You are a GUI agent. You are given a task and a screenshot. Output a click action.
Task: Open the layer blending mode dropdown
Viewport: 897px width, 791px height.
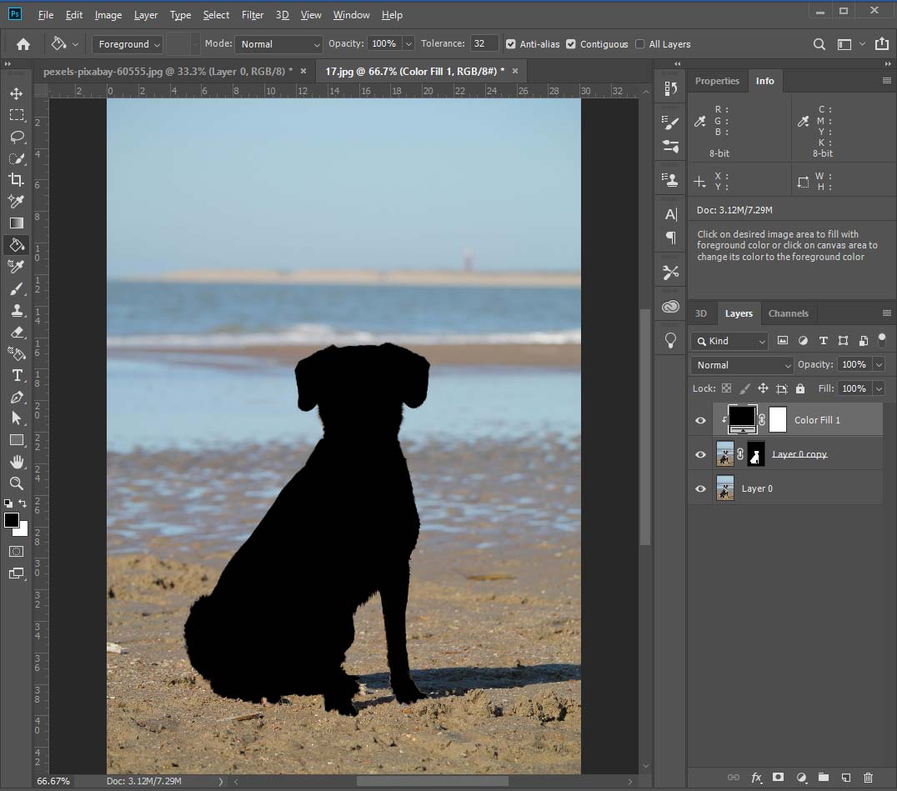click(x=740, y=364)
